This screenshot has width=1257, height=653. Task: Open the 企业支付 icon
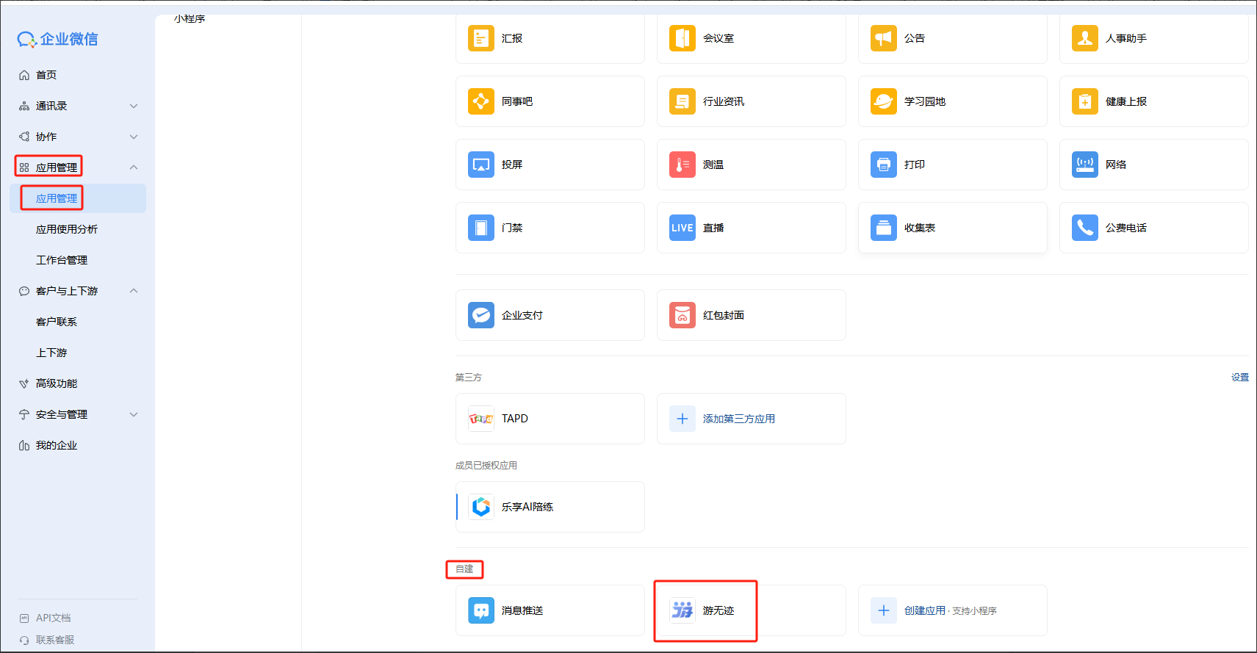(480, 315)
